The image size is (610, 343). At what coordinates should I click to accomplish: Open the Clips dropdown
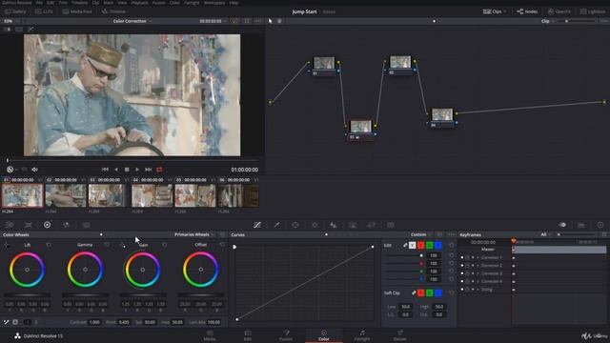click(495, 11)
